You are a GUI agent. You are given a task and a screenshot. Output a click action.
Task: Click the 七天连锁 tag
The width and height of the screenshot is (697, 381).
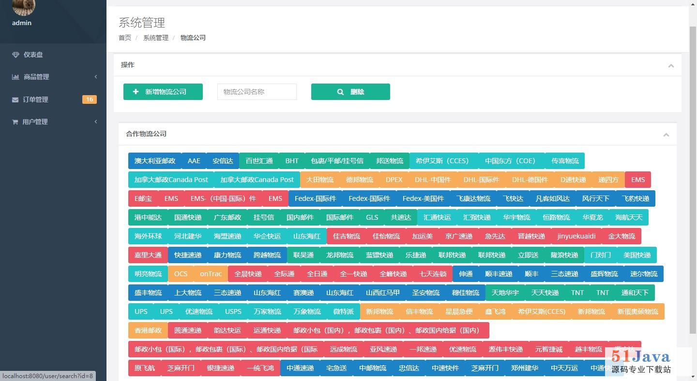[x=433, y=274]
